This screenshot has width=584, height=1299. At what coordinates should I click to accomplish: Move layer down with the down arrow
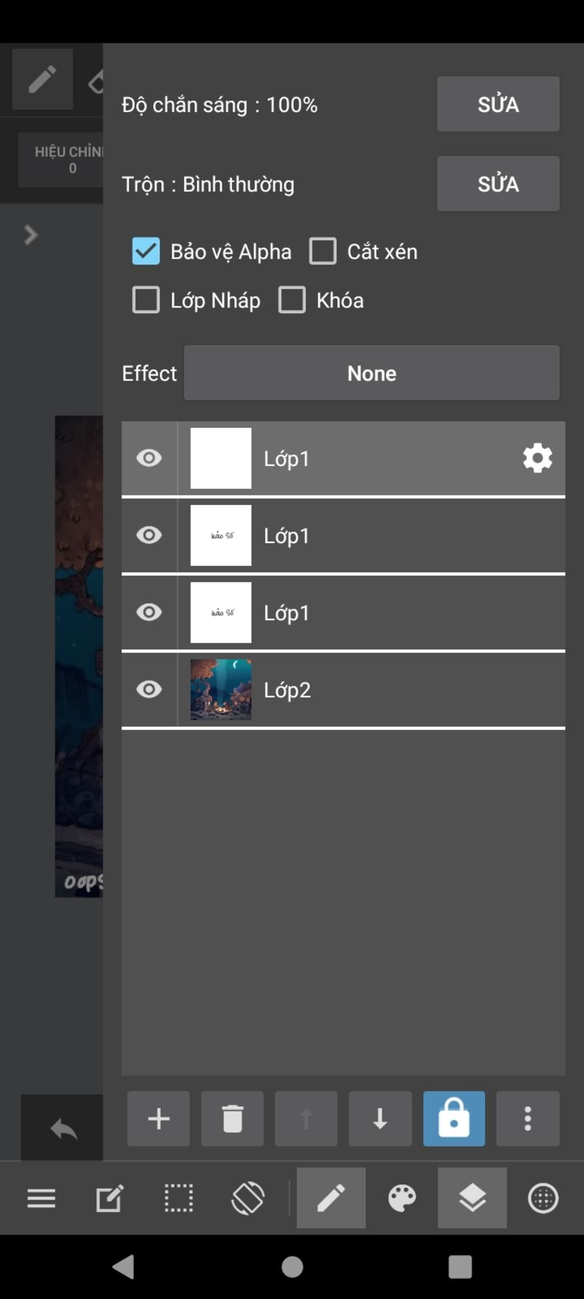pyautogui.click(x=380, y=1119)
